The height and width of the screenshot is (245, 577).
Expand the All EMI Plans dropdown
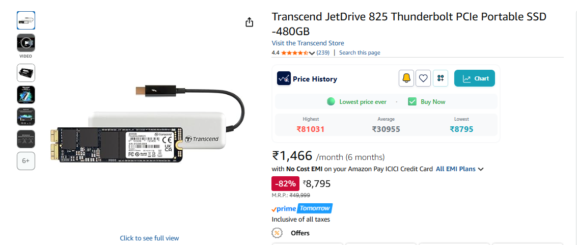[481, 169]
